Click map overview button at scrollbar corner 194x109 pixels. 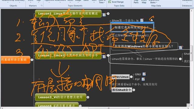point(188,105)
